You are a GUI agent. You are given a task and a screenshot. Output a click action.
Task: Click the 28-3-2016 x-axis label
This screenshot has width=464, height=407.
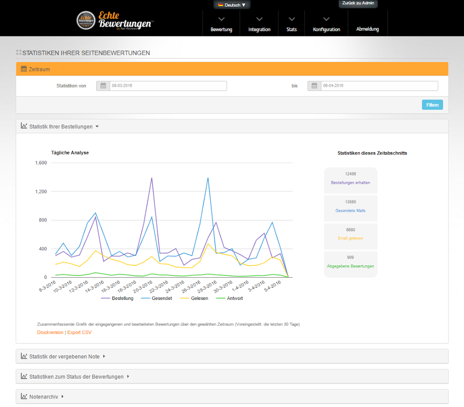coord(207,287)
